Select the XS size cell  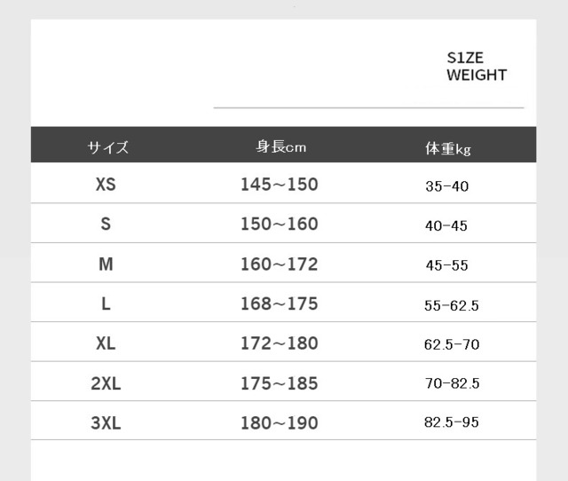(x=106, y=185)
